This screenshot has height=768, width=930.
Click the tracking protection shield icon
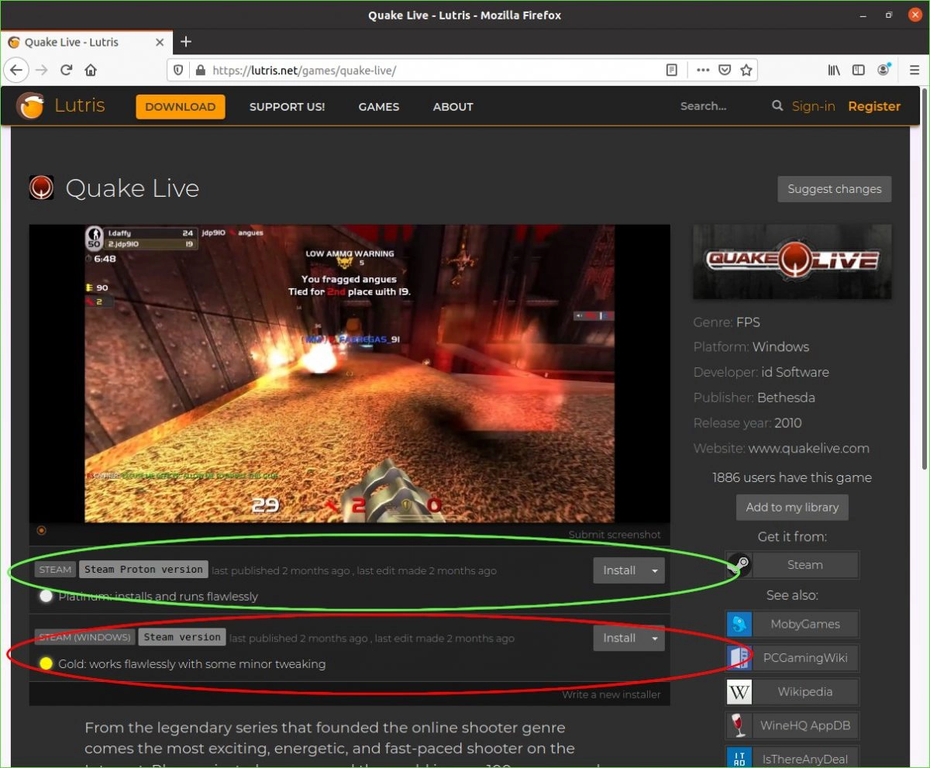pyautogui.click(x=178, y=70)
